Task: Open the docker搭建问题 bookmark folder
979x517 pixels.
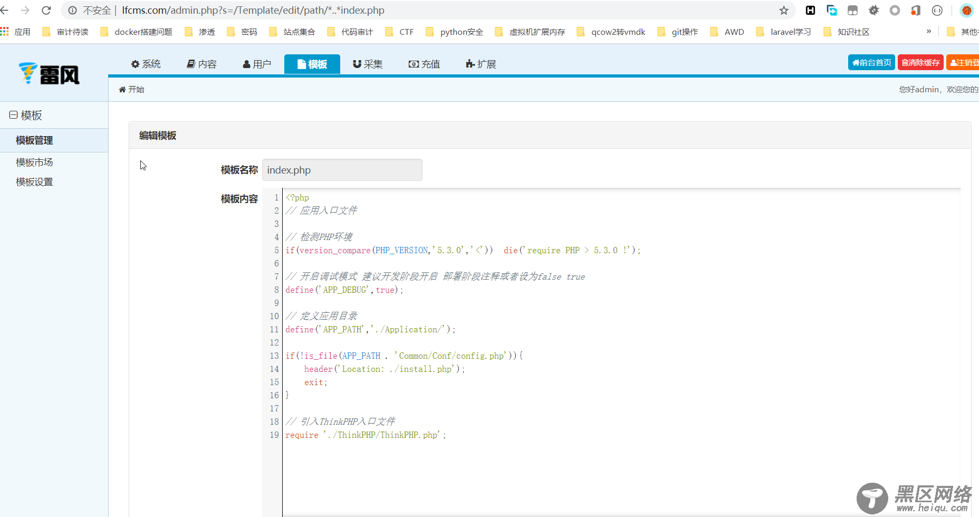Action: click(136, 32)
